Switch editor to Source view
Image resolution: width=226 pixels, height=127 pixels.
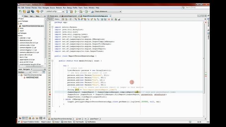tap(50, 19)
